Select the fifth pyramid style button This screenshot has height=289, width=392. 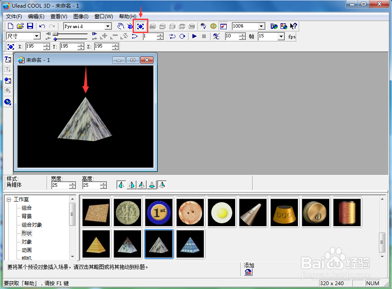[162, 185]
